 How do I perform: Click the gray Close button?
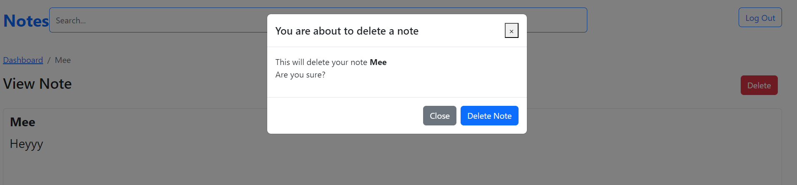tap(439, 116)
